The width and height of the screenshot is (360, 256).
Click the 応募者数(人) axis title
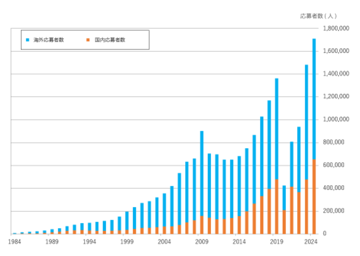click(318, 16)
